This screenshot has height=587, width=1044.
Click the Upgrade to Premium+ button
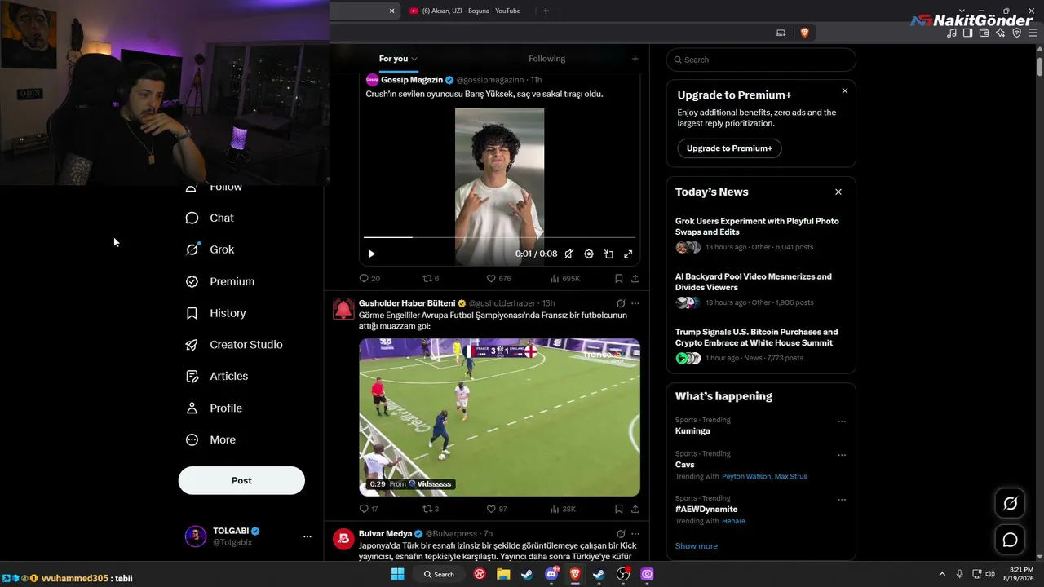(729, 148)
